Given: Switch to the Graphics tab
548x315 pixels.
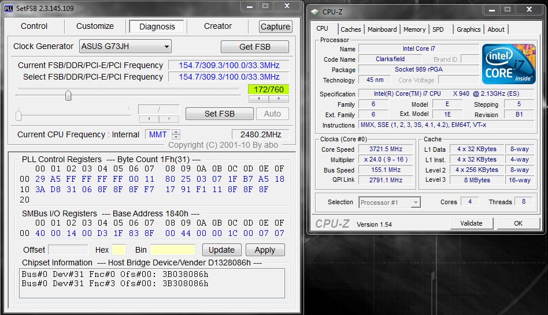Looking at the screenshot, I should [x=468, y=29].
